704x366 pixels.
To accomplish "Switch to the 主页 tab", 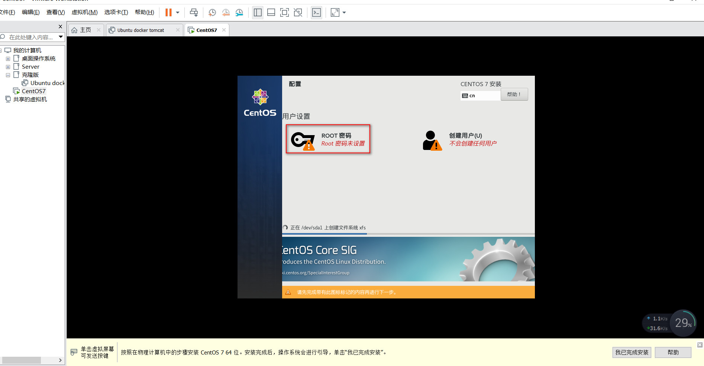I will (x=85, y=30).
